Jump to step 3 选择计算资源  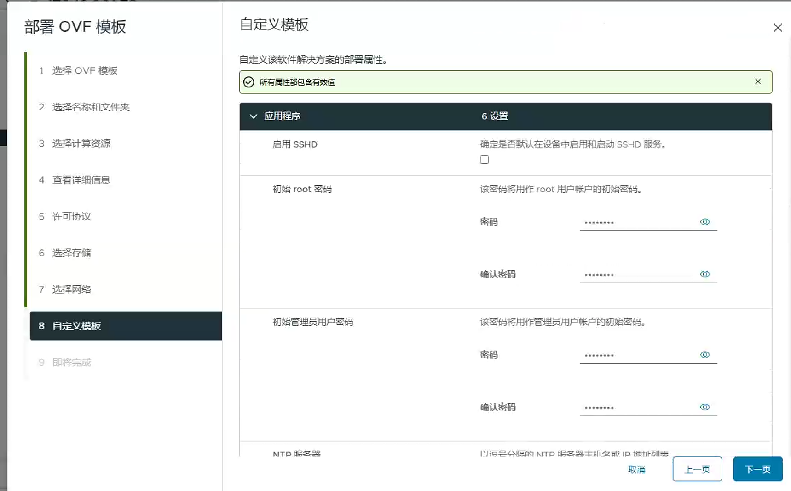tap(81, 144)
